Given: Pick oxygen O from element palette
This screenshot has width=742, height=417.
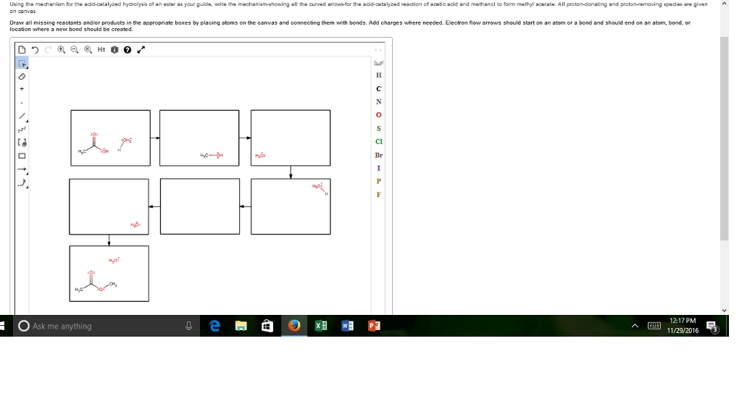Looking at the screenshot, I should pyautogui.click(x=378, y=115).
